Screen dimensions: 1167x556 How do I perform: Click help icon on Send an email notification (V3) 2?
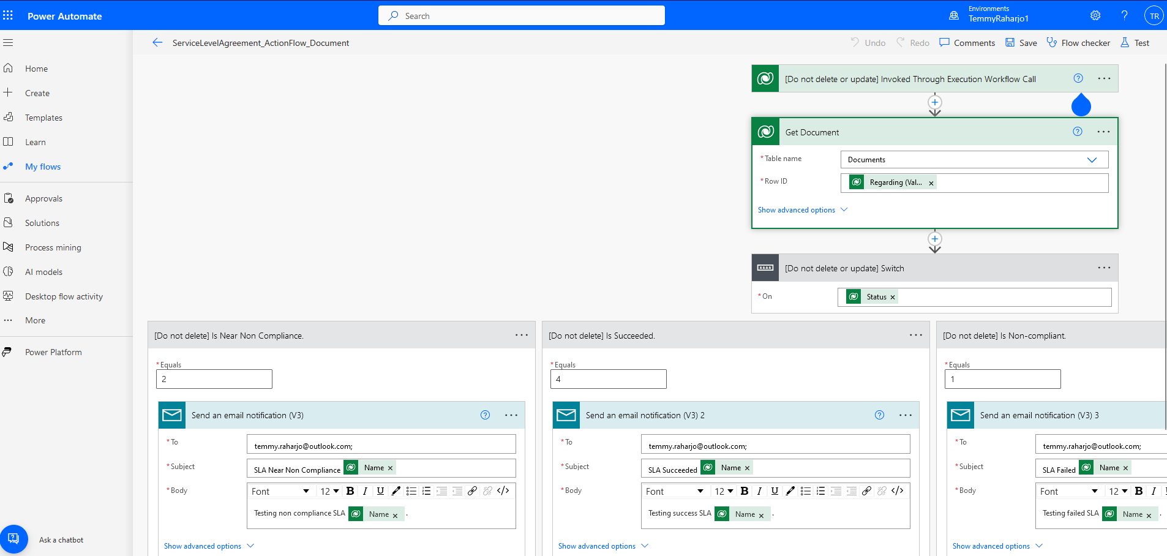[879, 415]
